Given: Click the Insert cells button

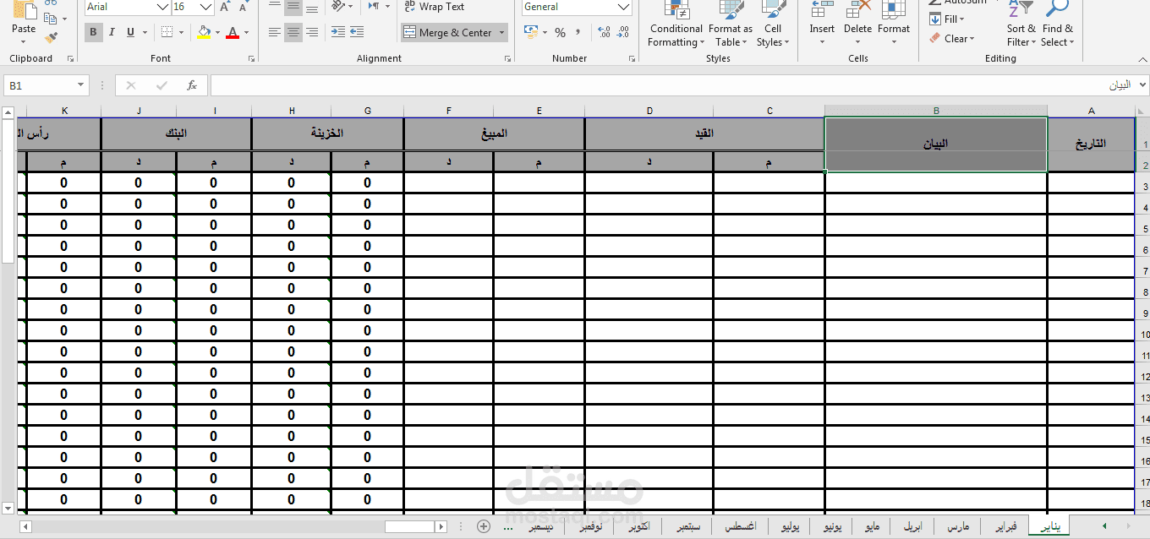Looking at the screenshot, I should click(822, 24).
